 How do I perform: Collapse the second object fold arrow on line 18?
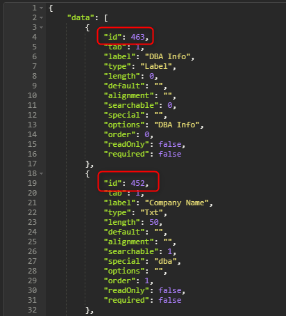tap(41, 173)
